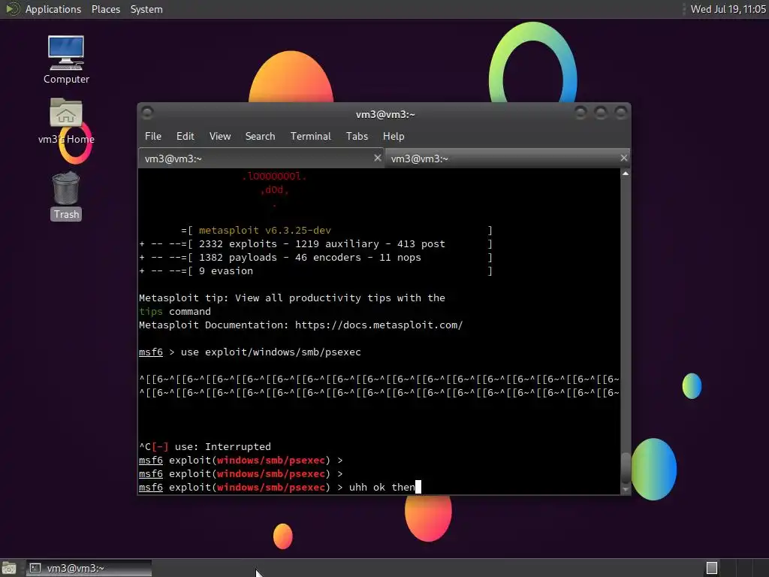Image resolution: width=769 pixels, height=577 pixels.
Task: Click the 'use exploit/windows/smb/psexec' command text
Action: pyautogui.click(x=270, y=352)
